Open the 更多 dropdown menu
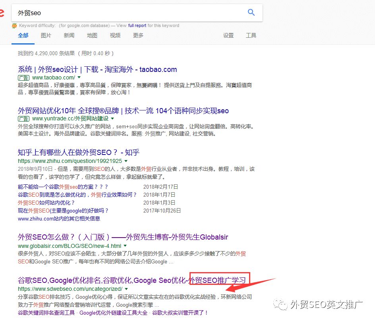Screen dimensions: 375x321 pyautogui.click(x=138, y=35)
